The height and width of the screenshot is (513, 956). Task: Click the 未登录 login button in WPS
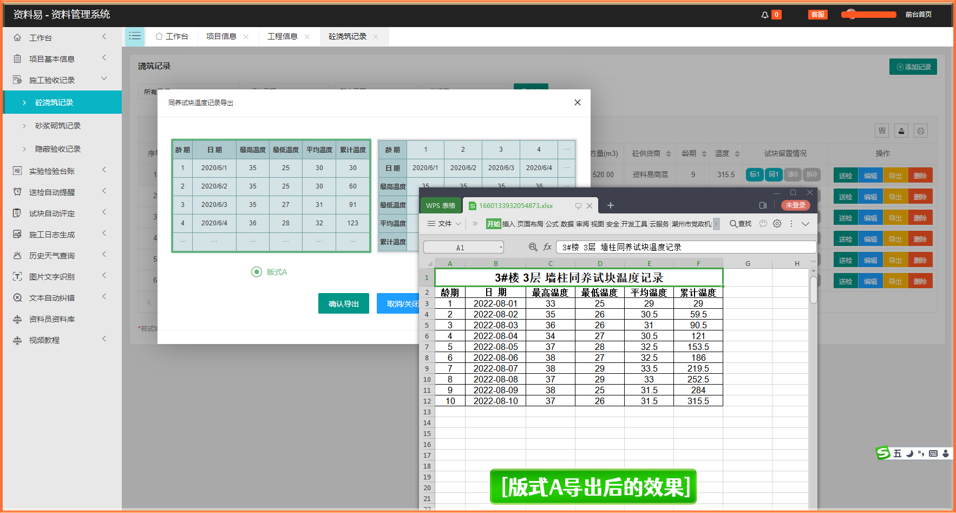(x=796, y=205)
